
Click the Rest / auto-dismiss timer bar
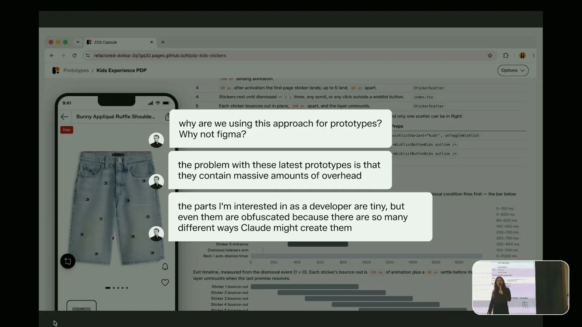point(366,256)
